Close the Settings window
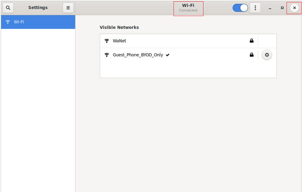The height and width of the screenshot is (192, 302). (x=294, y=8)
